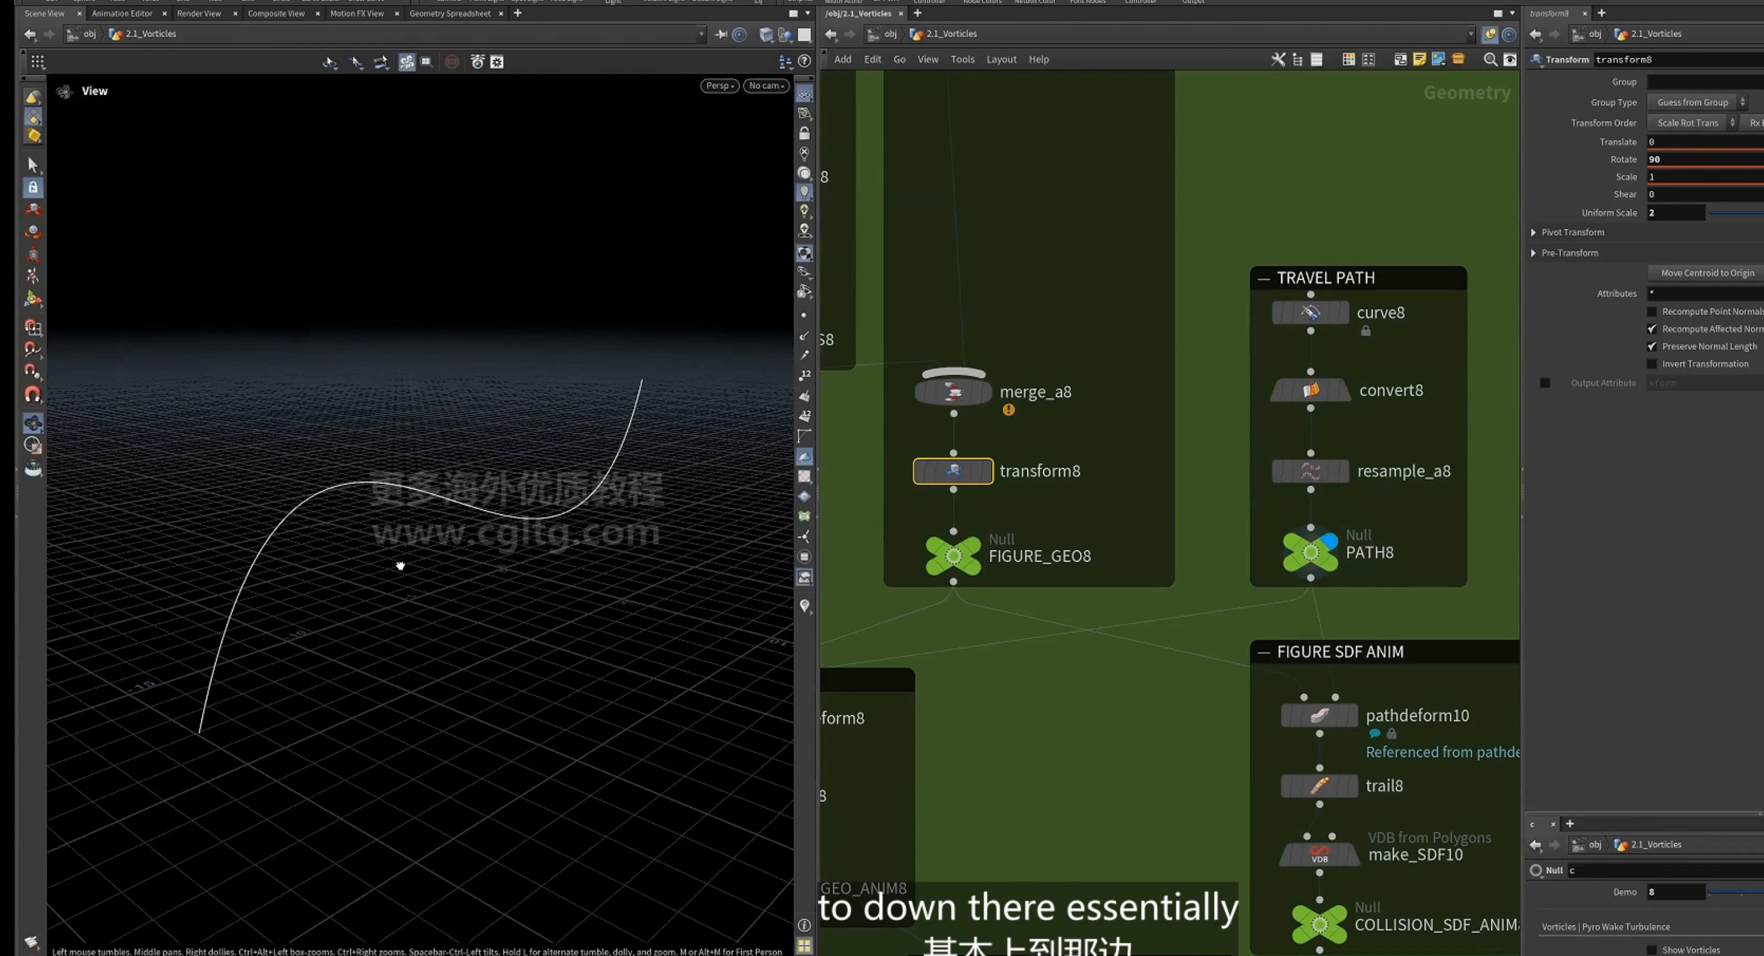
Task: Click the curve8 node icon
Action: pos(1309,313)
